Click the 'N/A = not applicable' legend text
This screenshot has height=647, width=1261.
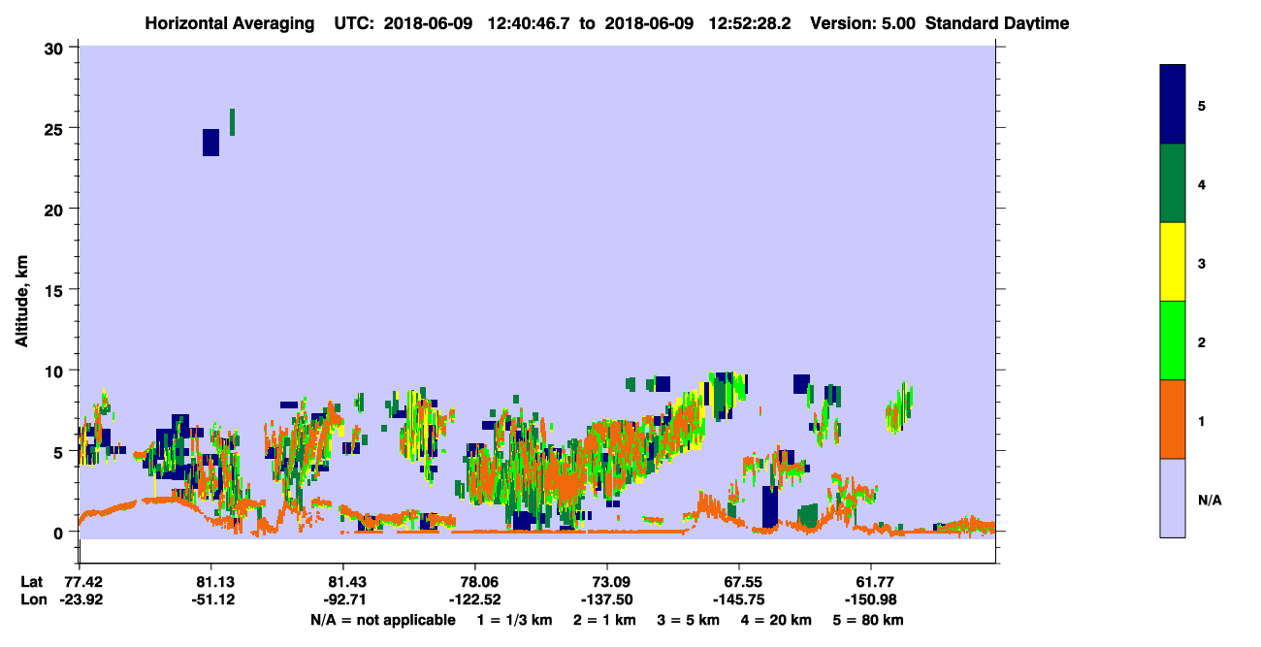coord(382,620)
